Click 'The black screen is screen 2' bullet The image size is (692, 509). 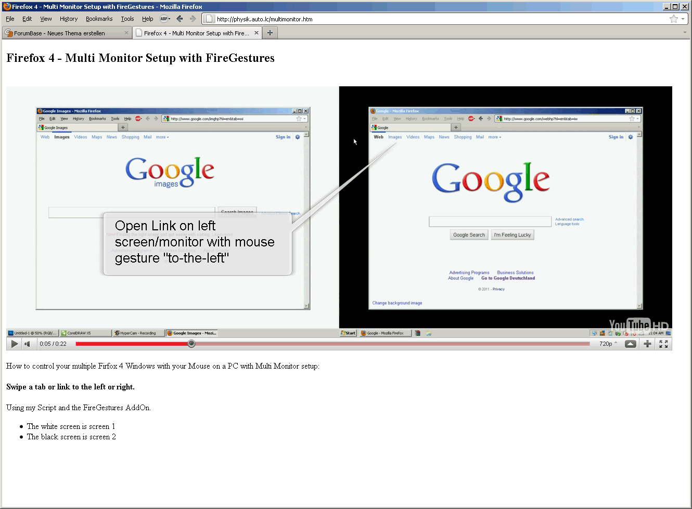point(71,437)
